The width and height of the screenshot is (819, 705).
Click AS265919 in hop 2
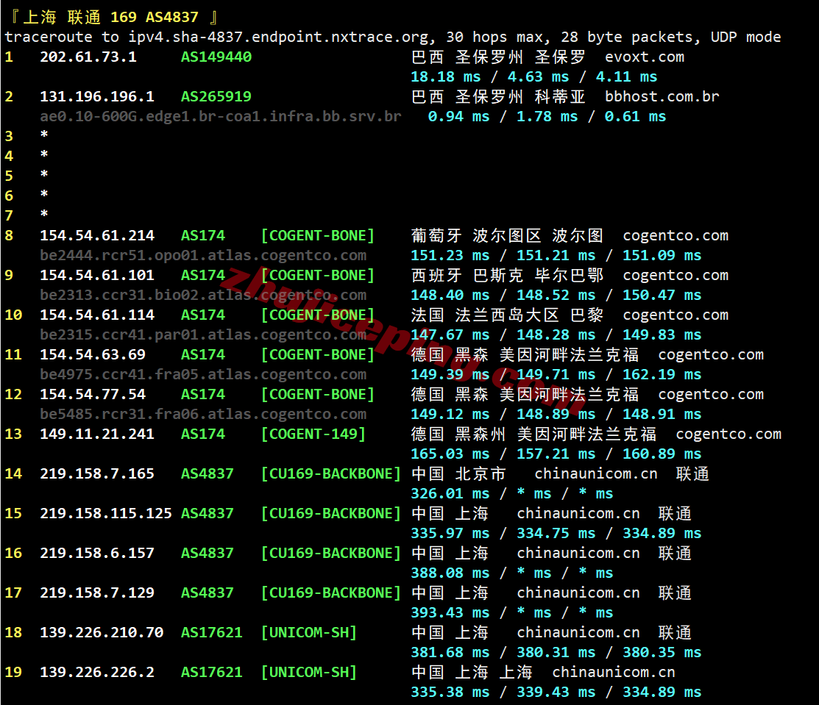[x=216, y=96]
